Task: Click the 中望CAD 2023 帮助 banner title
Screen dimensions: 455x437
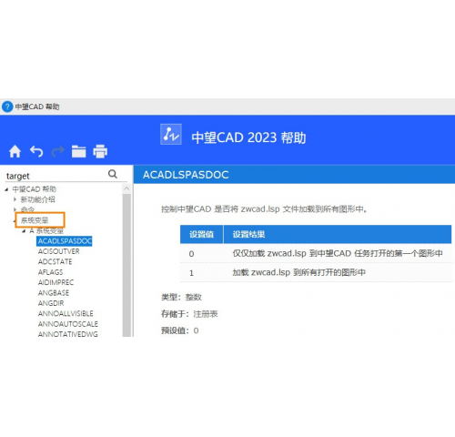Action: click(x=248, y=137)
